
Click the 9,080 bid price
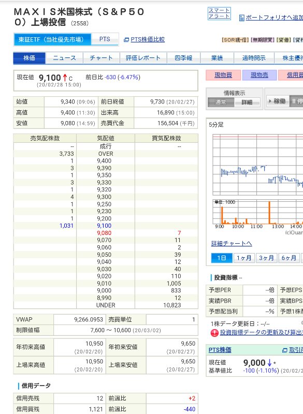point(104,233)
